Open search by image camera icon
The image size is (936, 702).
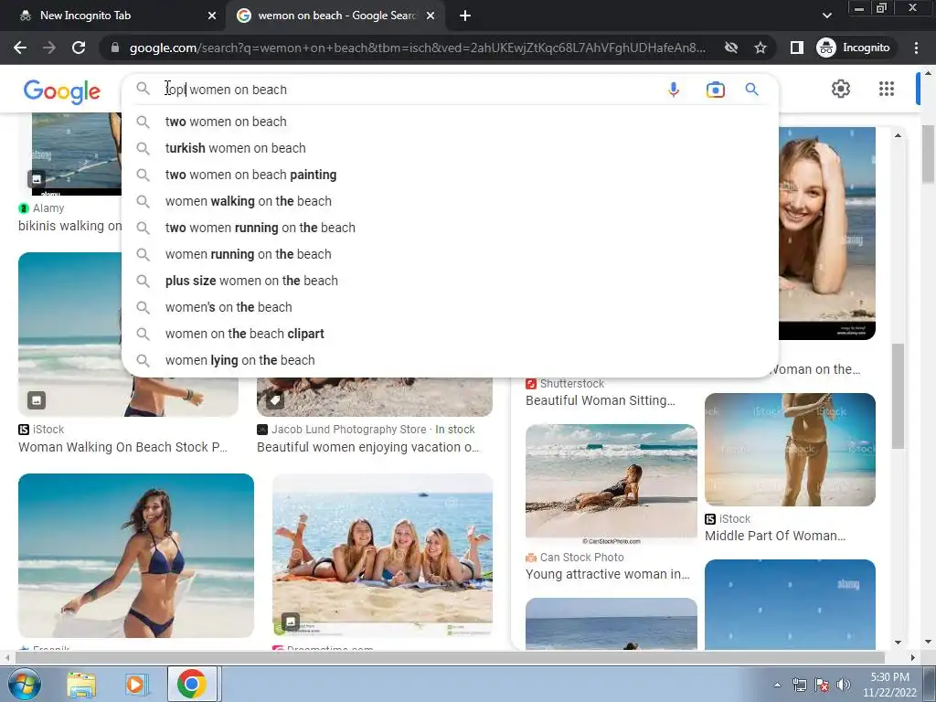715,90
